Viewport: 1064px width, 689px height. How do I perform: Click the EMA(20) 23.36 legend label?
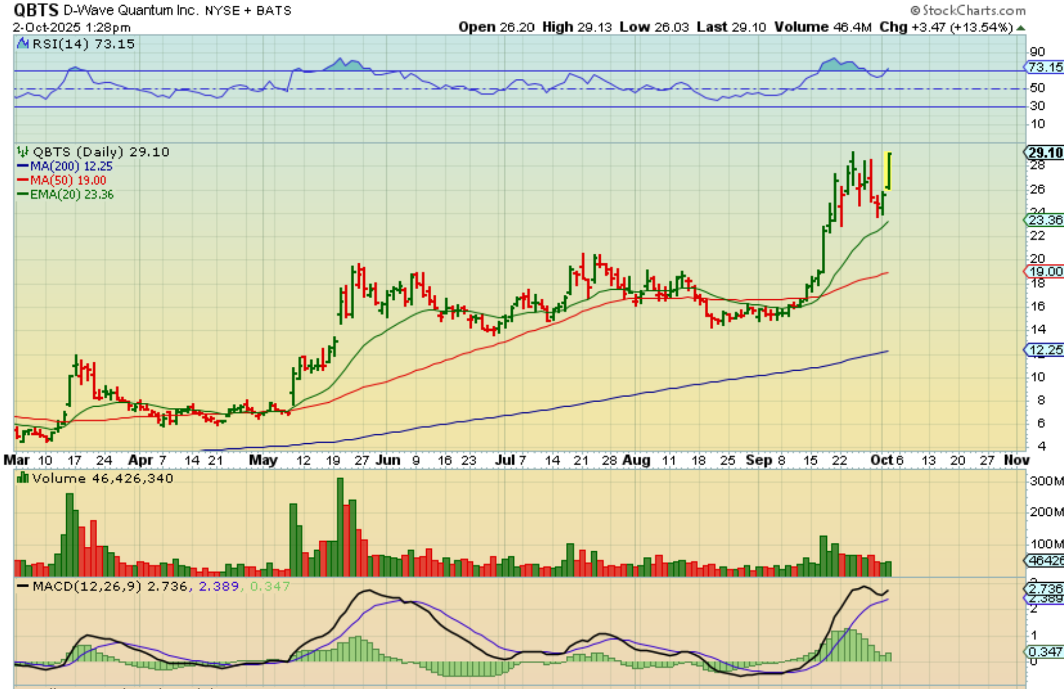click(x=72, y=195)
